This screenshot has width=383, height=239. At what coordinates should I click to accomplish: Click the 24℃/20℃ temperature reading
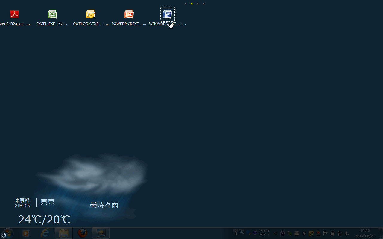pos(44,220)
